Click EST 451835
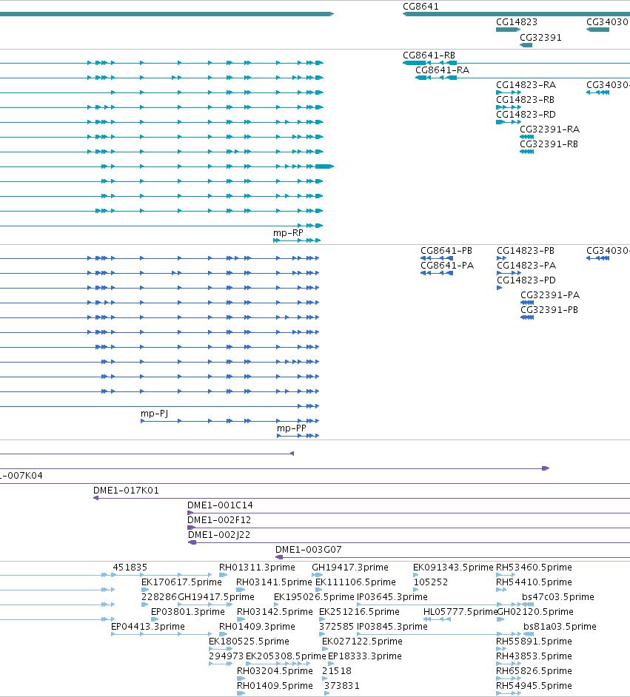This screenshot has width=630, height=697. click(130, 568)
